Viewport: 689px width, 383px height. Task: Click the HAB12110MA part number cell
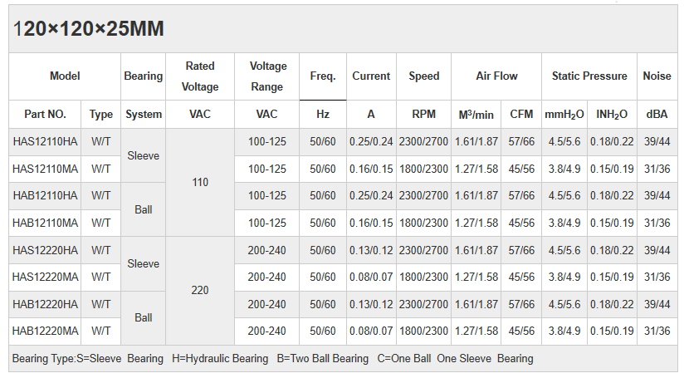click(46, 223)
